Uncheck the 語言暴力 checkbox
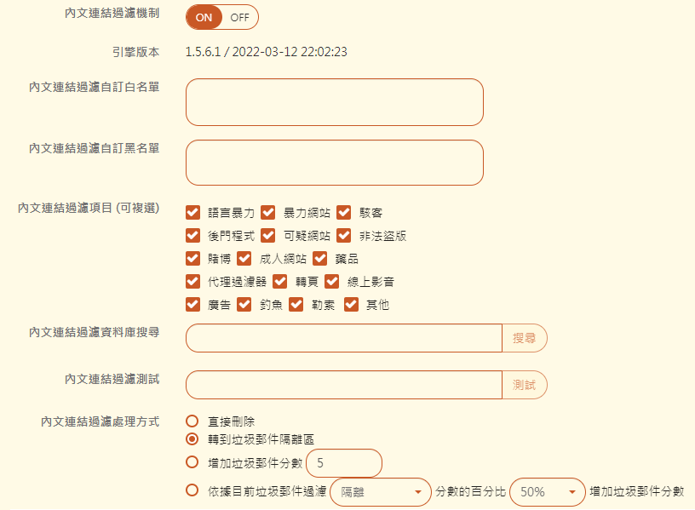Screen dimensions: 695x510 (192, 212)
